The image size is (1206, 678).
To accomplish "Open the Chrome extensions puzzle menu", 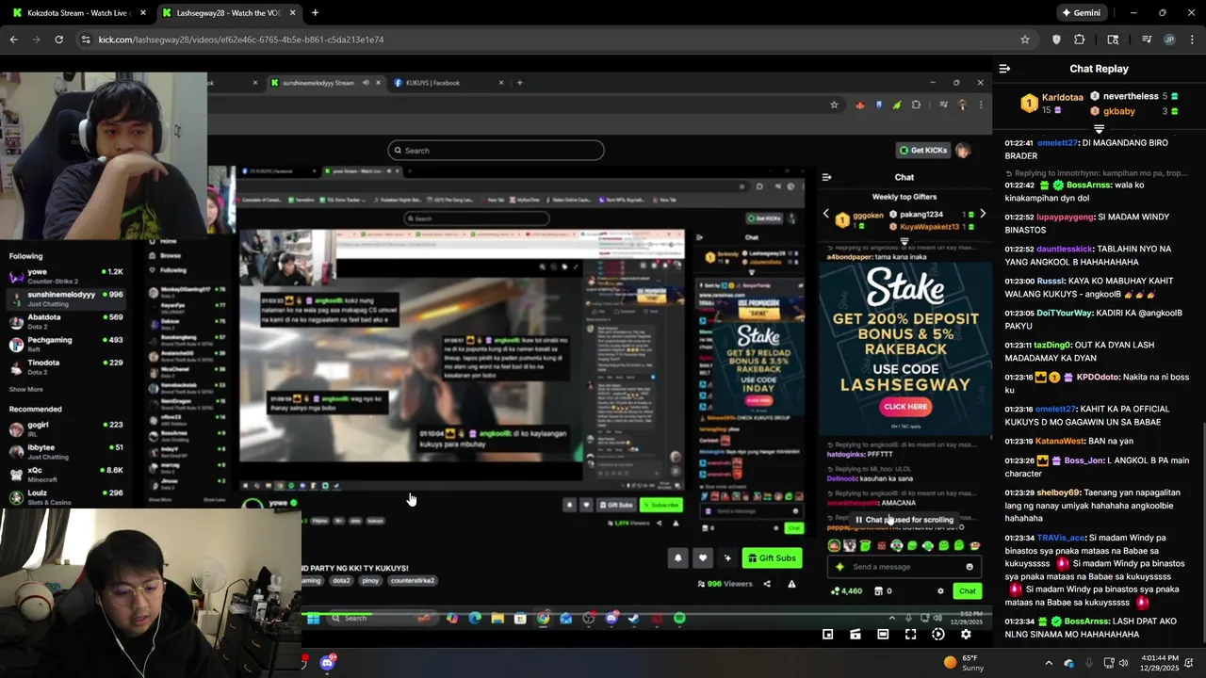I will [x=1080, y=40].
